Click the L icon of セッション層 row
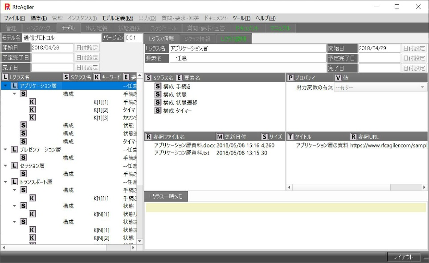This screenshot has width=429, height=263. [15, 166]
